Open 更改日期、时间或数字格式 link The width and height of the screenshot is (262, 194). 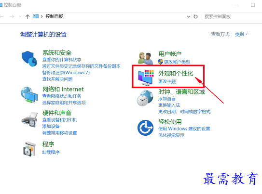(x=184, y=112)
